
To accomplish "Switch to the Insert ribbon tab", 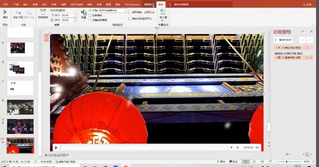I will (x=26, y=5).
